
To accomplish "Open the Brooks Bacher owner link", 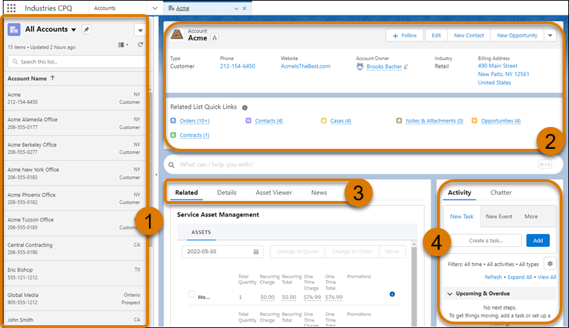I will tap(384, 67).
